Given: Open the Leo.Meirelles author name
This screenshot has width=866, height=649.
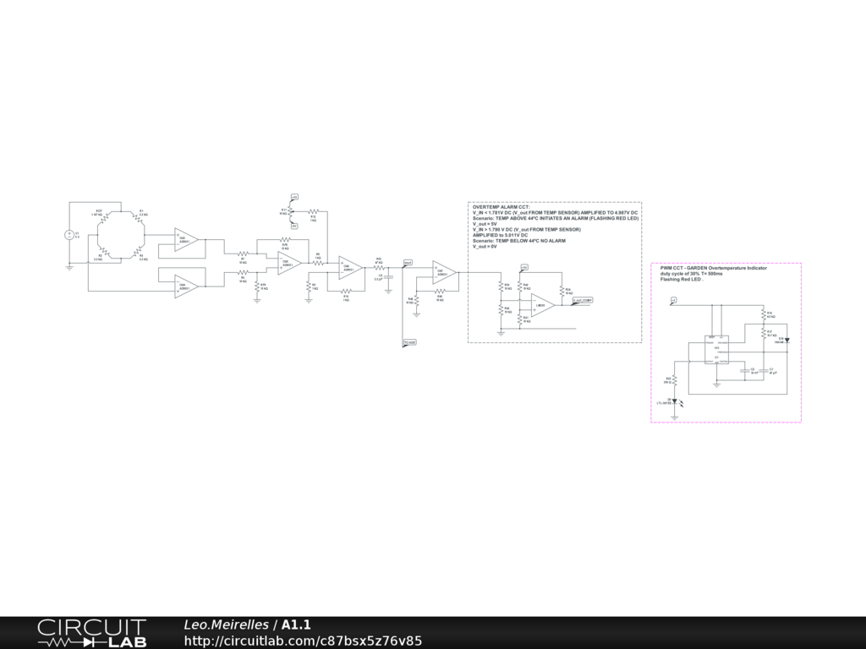Looking at the screenshot, I should 226,624.
